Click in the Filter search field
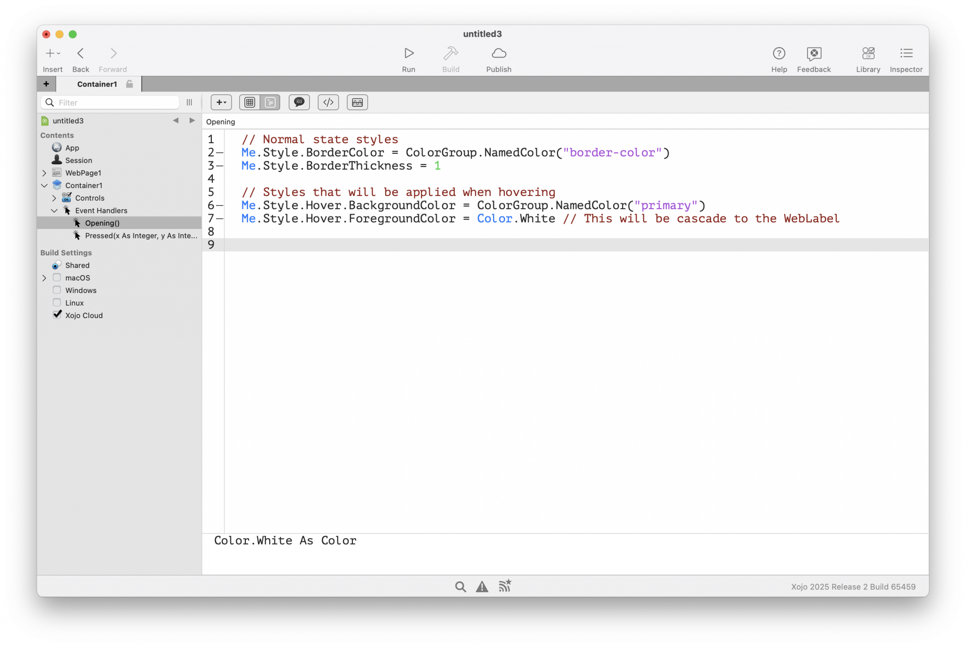Screen dimensions: 966x646 tap(110, 102)
